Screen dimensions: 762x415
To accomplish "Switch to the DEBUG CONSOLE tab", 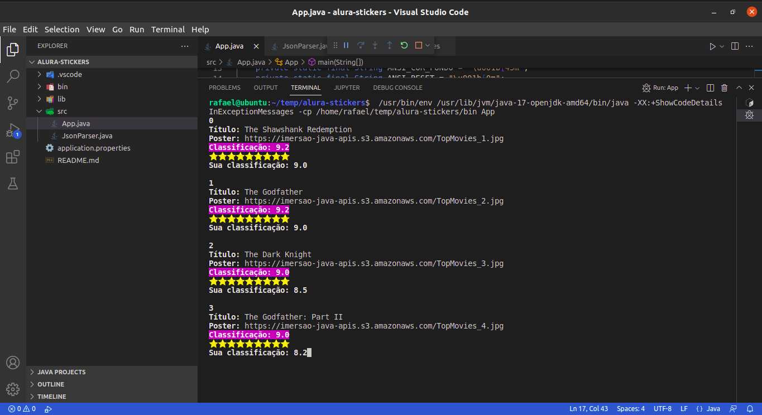I will (397, 88).
